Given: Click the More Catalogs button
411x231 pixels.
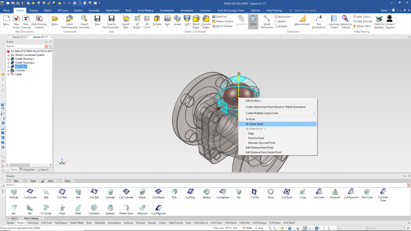Looking at the screenshot, I should [x=32, y=218].
